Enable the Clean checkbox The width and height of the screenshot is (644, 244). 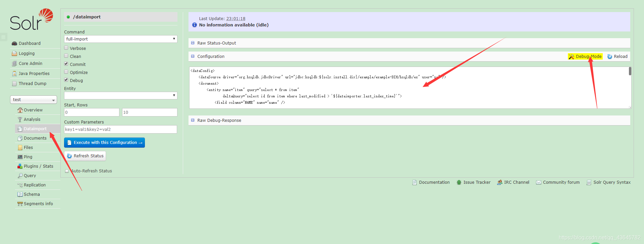pos(66,56)
